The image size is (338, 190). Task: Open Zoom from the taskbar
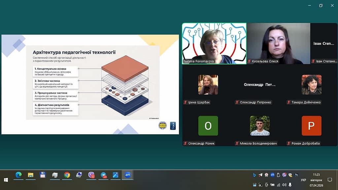coord(127,175)
